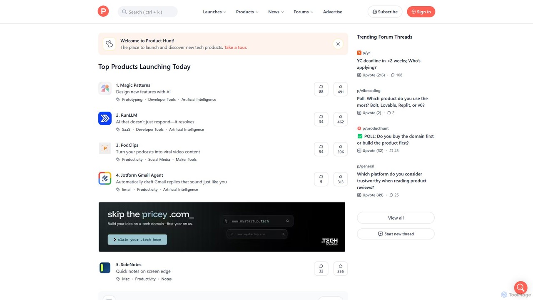The height and width of the screenshot is (300, 533).
Task: Expand the Forums menu
Action: pyautogui.click(x=303, y=12)
